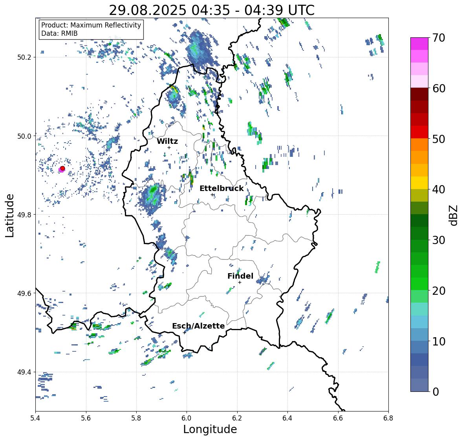Click the dBZ colorbar label
Screen dimensions: 463x439
(x=454, y=215)
